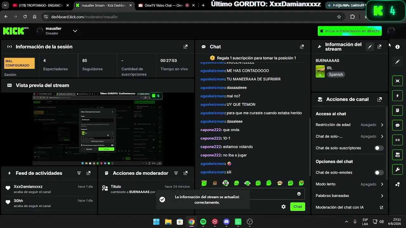Image resolution: width=406 pixels, height=228 pixels.
Task: Open Discord from the taskbar
Action: coord(226,222)
